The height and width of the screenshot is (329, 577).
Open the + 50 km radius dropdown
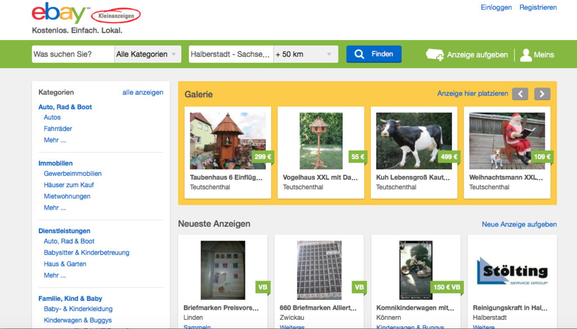(305, 54)
